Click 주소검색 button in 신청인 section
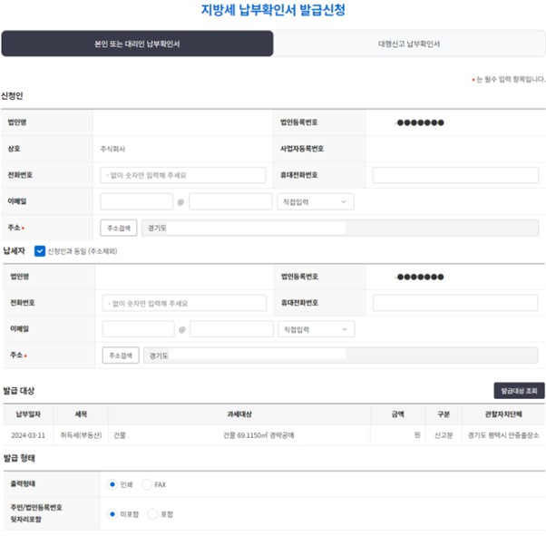The width and height of the screenshot is (546, 536). [118, 228]
